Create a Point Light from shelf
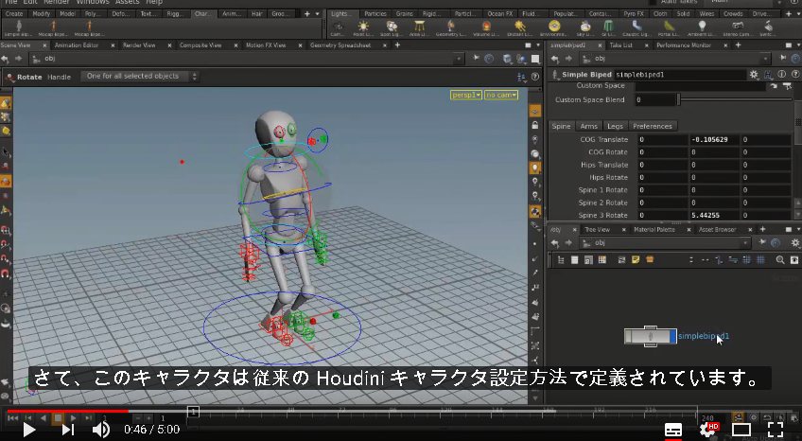Screen dimensions: 802x441 tap(363, 28)
